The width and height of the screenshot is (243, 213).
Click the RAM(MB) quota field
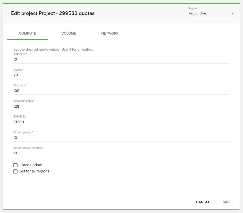(121, 122)
